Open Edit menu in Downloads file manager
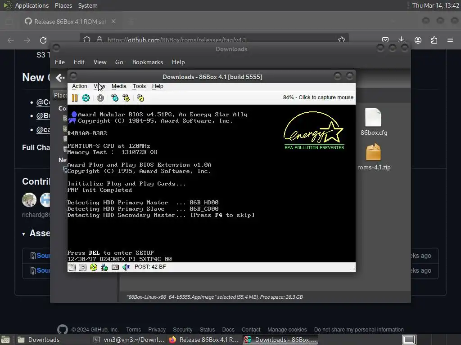Screen dimensions: 461x345 tap(79, 62)
